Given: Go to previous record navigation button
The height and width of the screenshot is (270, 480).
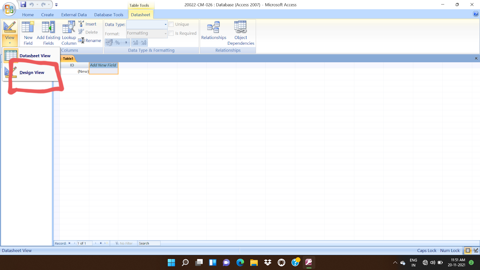Looking at the screenshot, I should [x=74, y=243].
